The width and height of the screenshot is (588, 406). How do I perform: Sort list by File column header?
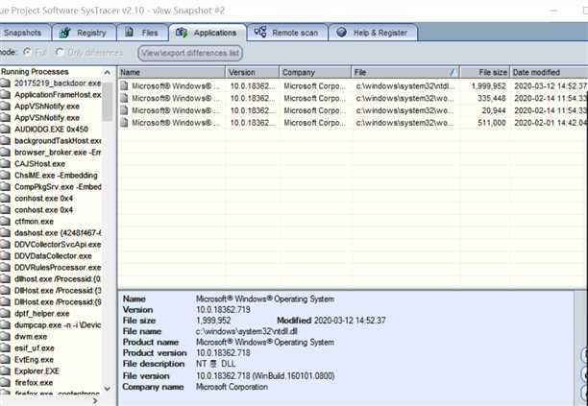click(405, 72)
